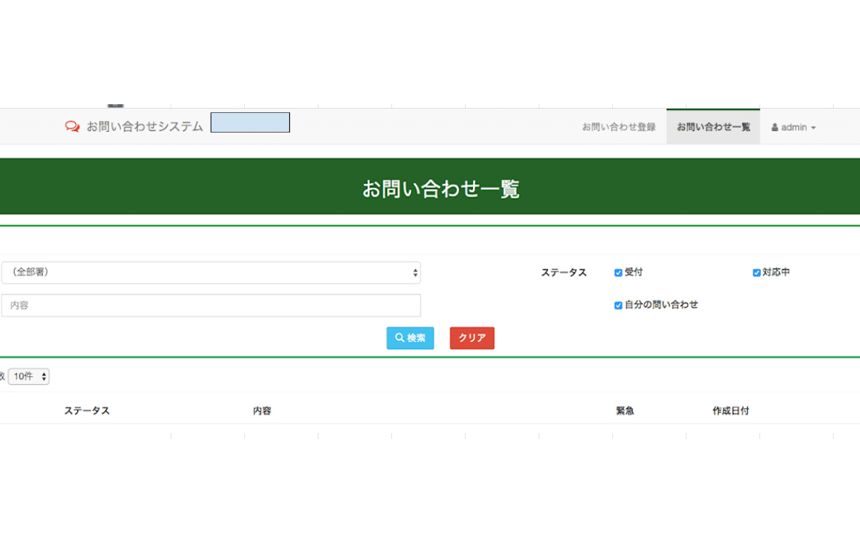Click the admin user silhouette icon
The width and height of the screenshot is (860, 543).
pyautogui.click(x=775, y=128)
